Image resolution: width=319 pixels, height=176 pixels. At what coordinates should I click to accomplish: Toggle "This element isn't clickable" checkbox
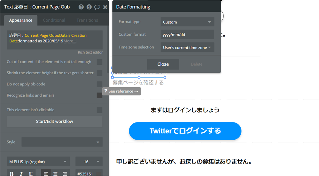[99, 110]
